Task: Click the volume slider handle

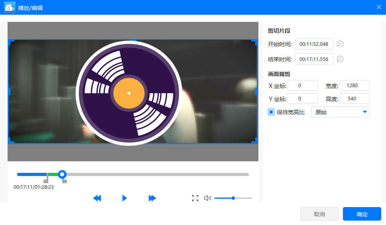Action: (233, 198)
